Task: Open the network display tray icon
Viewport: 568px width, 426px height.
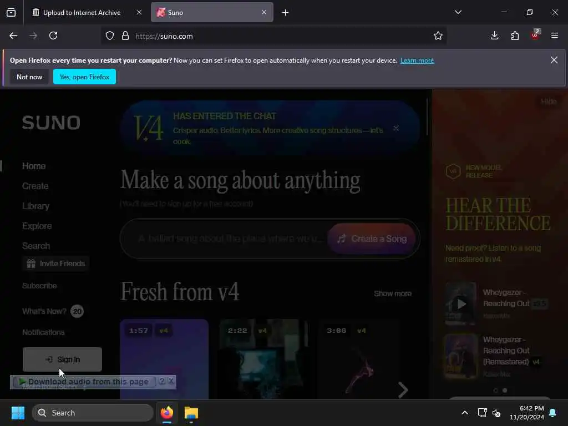Action: [482, 413]
